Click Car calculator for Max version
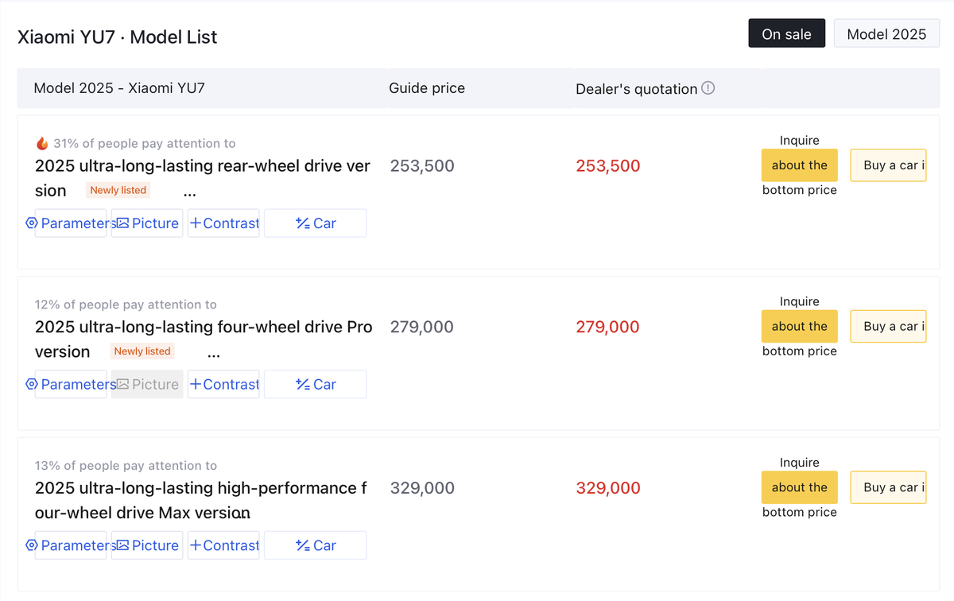954x601 pixels. (316, 545)
